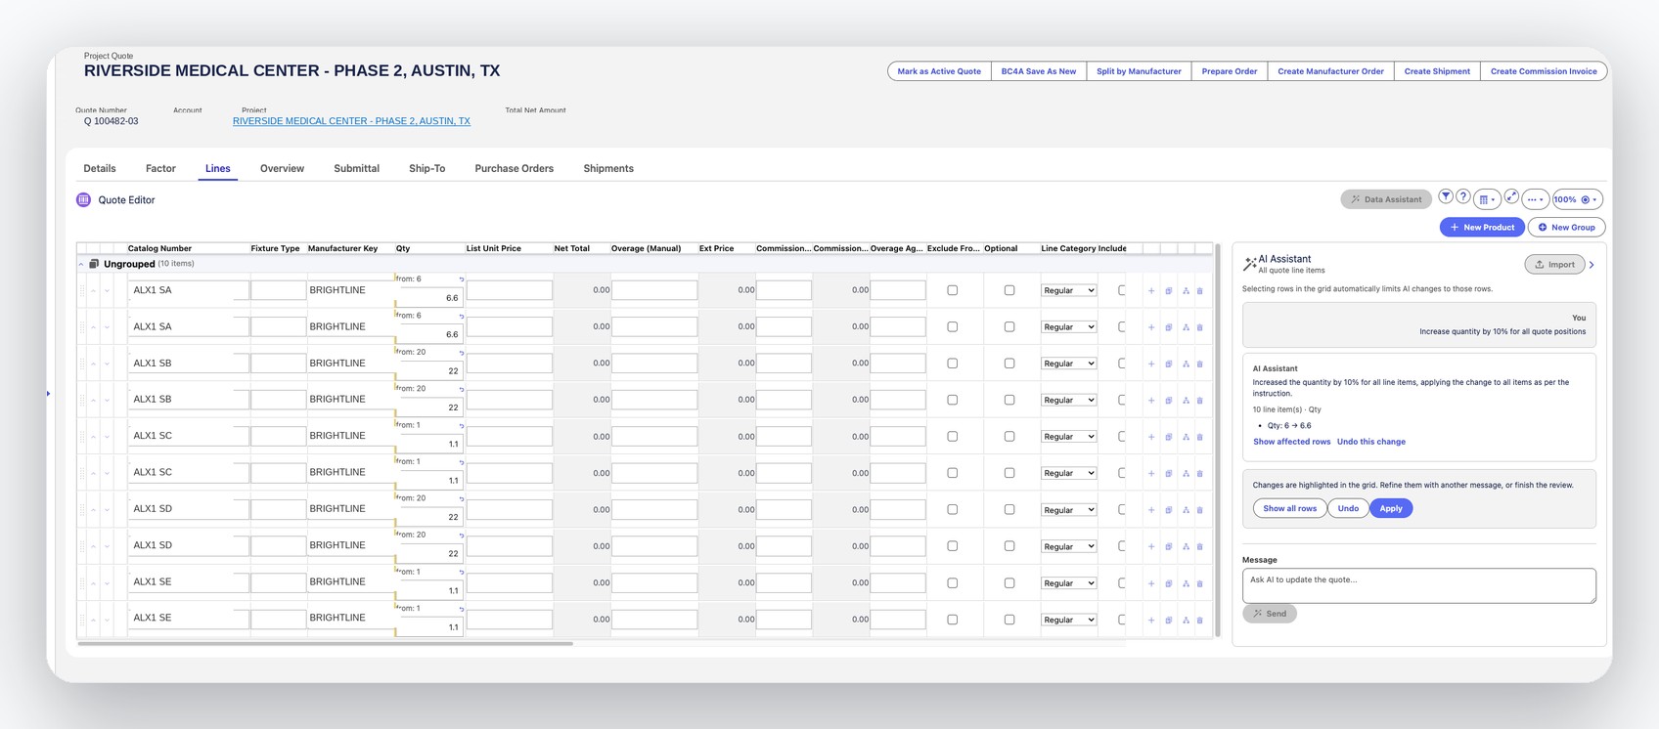This screenshot has height=729, width=1659.
Task: Switch to the Details tab
Action: coord(100,168)
